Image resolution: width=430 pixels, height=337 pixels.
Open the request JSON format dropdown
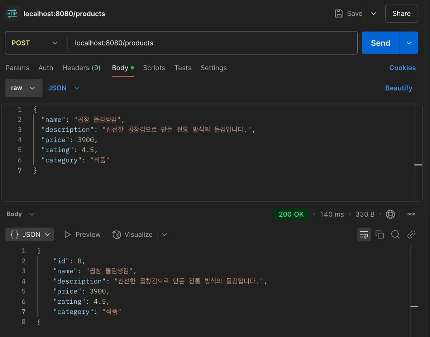pyautogui.click(x=64, y=88)
